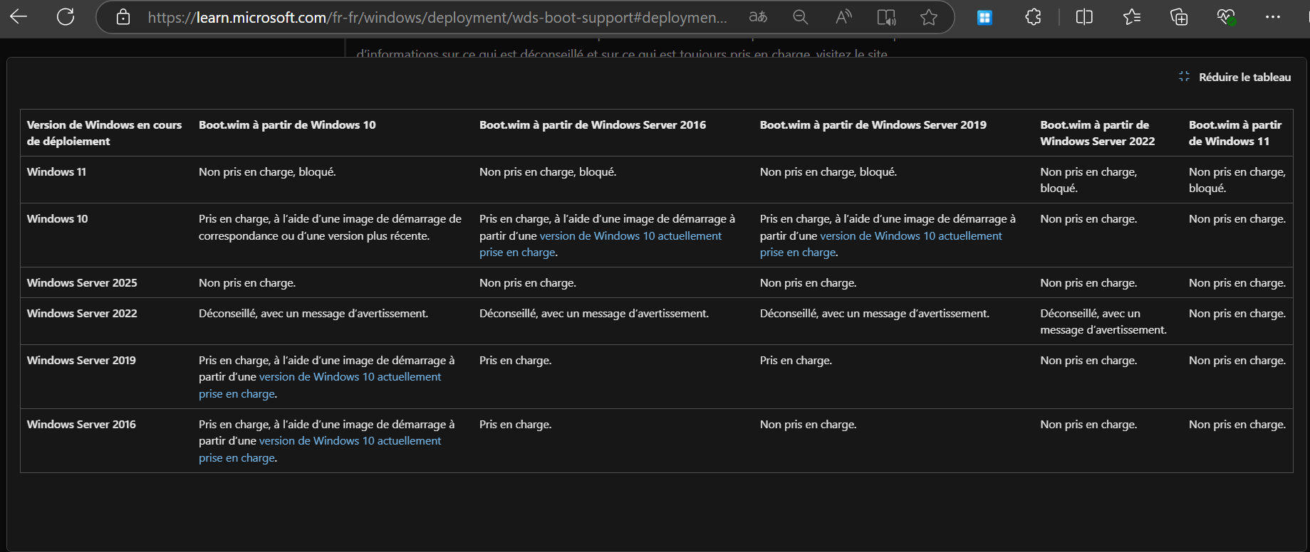Screen dimensions: 1310x552
Task: Start Read aloud from the address bar
Action: click(843, 17)
